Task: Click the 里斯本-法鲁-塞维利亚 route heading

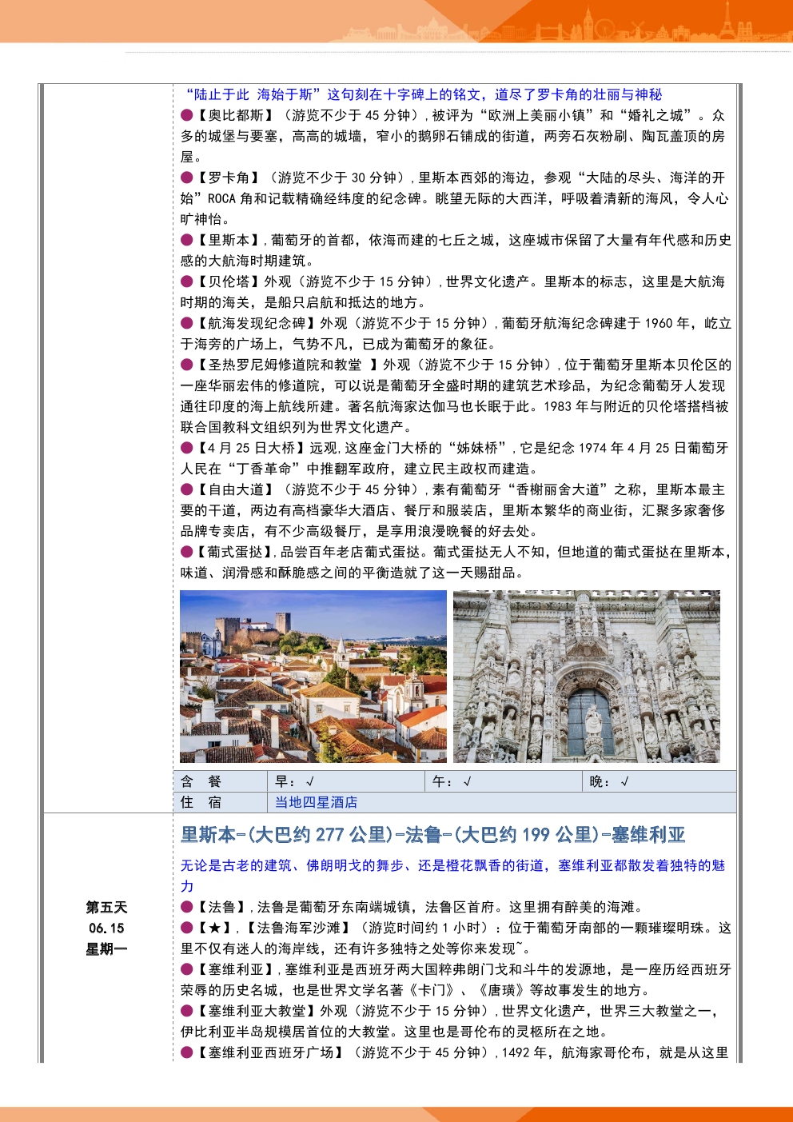Action: tap(432, 835)
